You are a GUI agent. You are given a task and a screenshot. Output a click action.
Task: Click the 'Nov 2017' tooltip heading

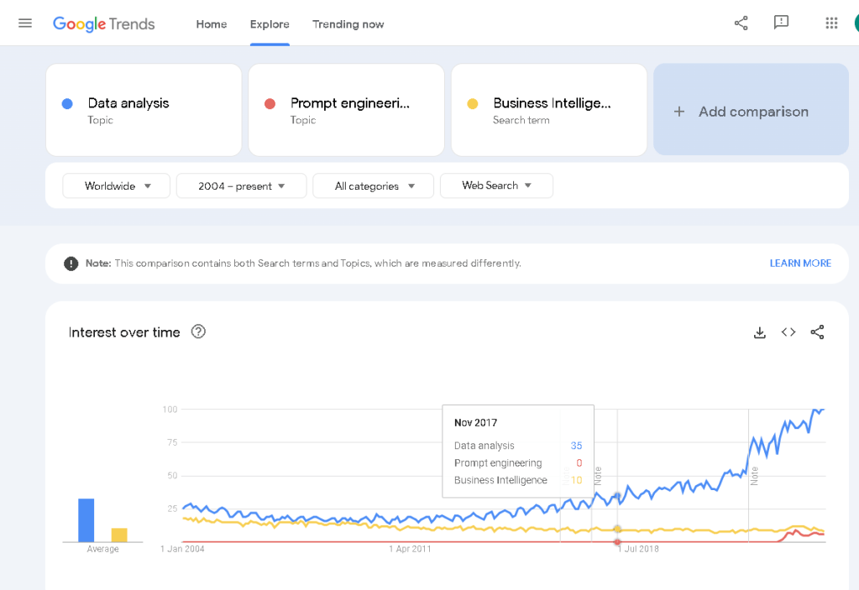point(475,422)
